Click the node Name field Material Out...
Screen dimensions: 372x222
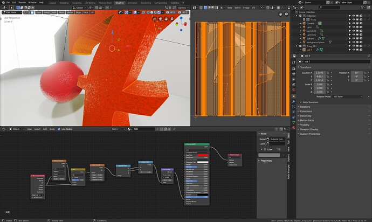coord(275,139)
